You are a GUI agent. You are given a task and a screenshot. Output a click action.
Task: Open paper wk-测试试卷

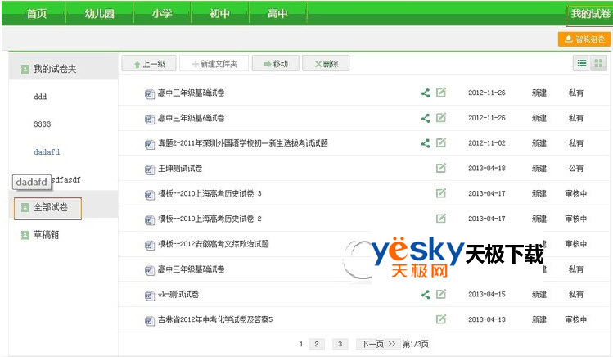178,295
